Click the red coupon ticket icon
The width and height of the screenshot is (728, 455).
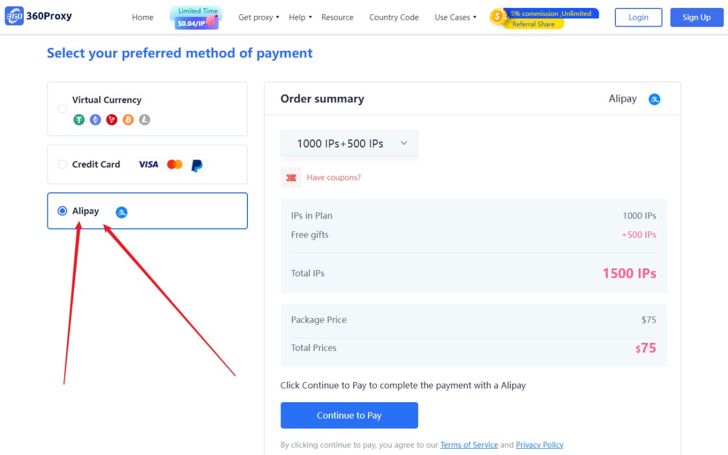coord(291,177)
